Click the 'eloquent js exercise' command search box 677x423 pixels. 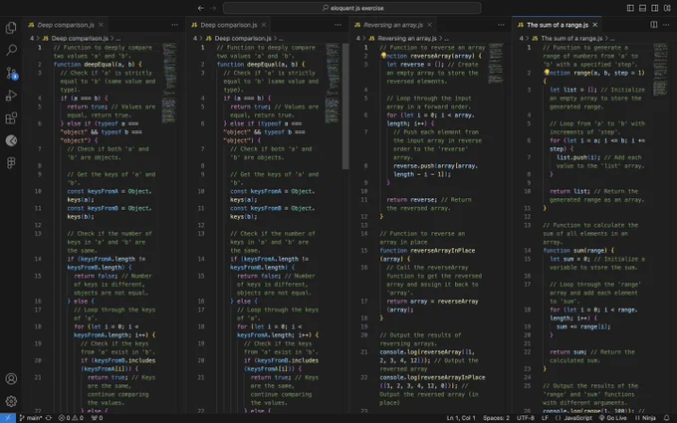351,8
